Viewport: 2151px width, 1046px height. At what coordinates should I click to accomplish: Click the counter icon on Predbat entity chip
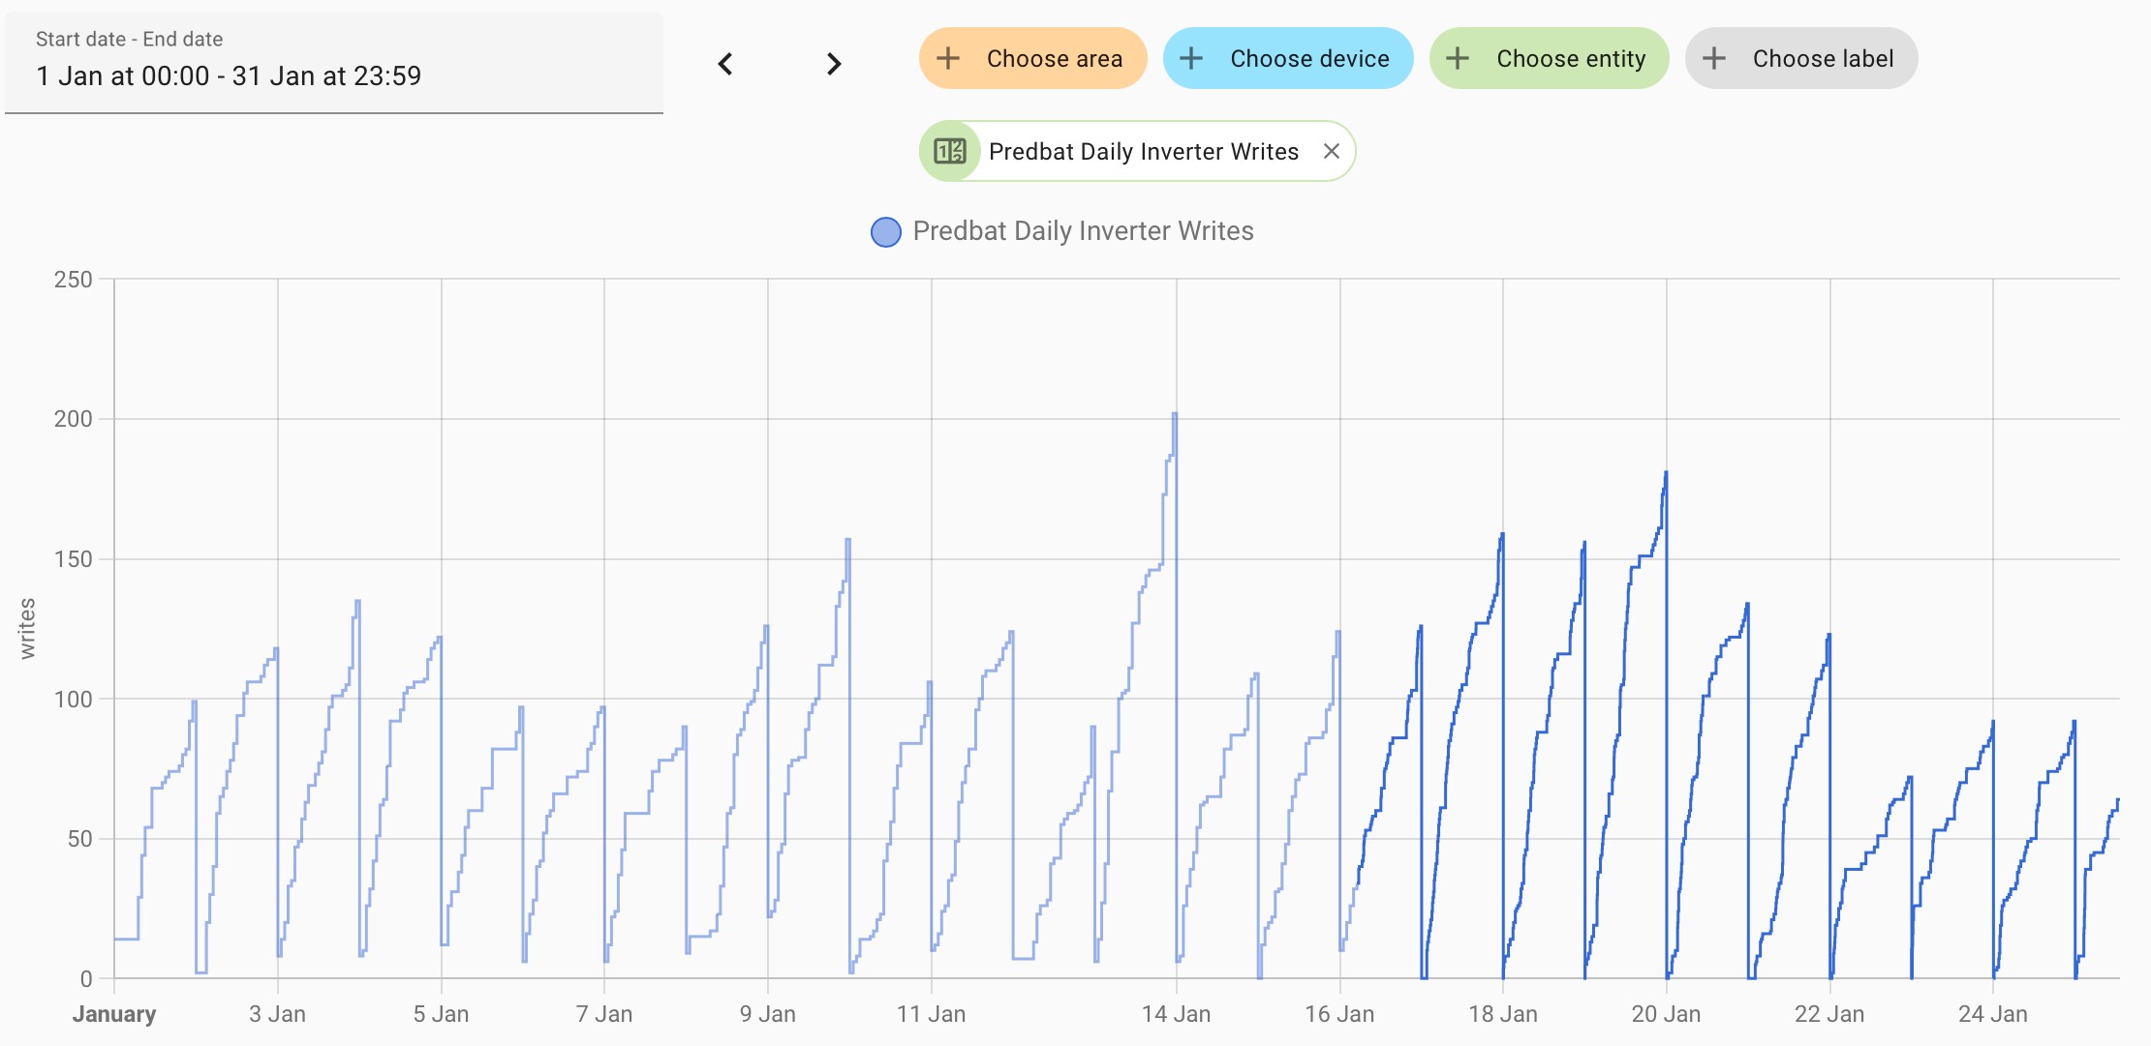click(949, 151)
